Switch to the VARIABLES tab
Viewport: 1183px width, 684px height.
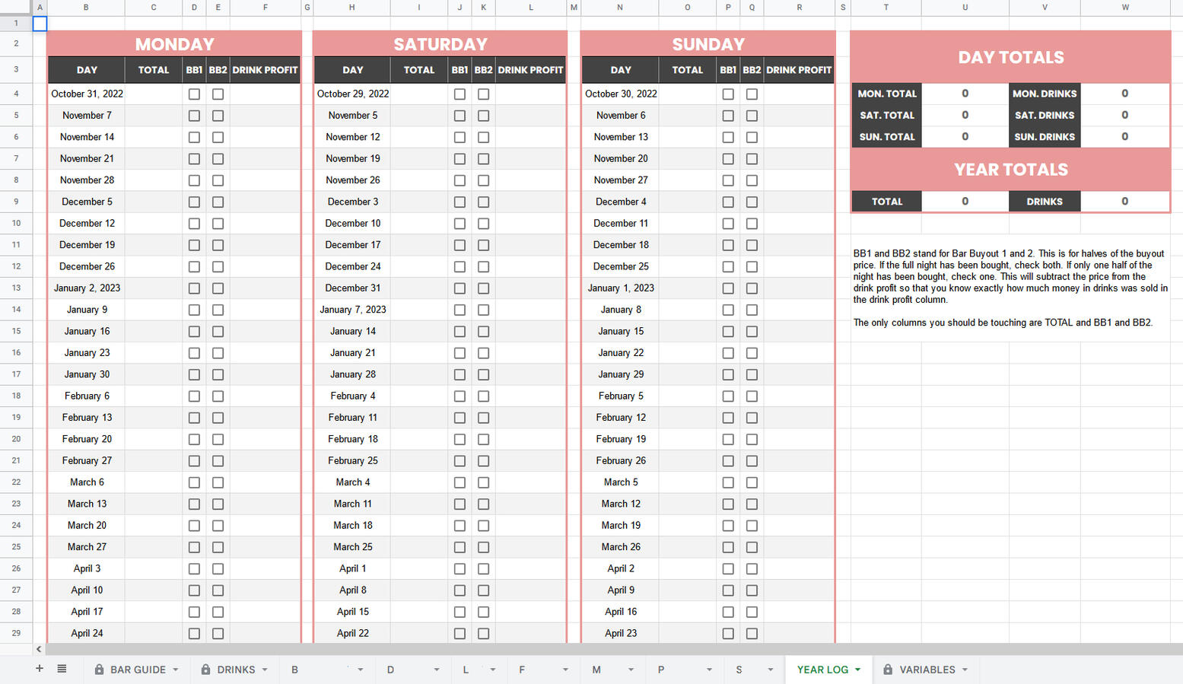(x=924, y=670)
